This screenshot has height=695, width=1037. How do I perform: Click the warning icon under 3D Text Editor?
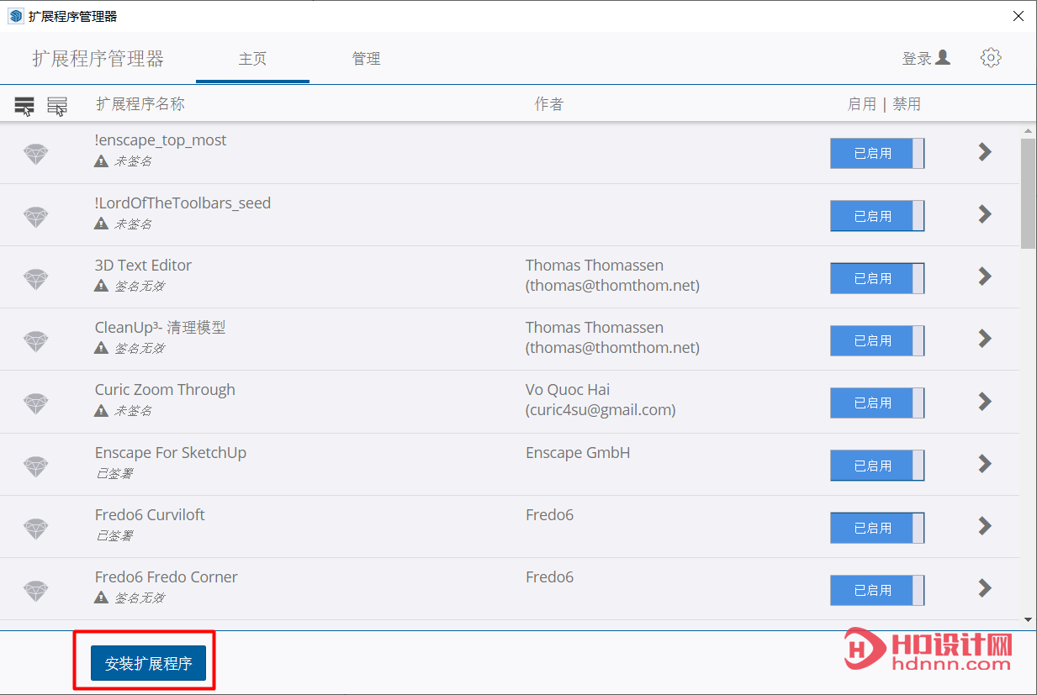pyautogui.click(x=101, y=286)
